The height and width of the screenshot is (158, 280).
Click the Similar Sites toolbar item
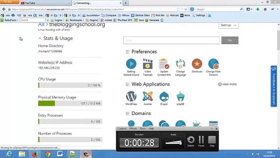[x=140, y=15]
